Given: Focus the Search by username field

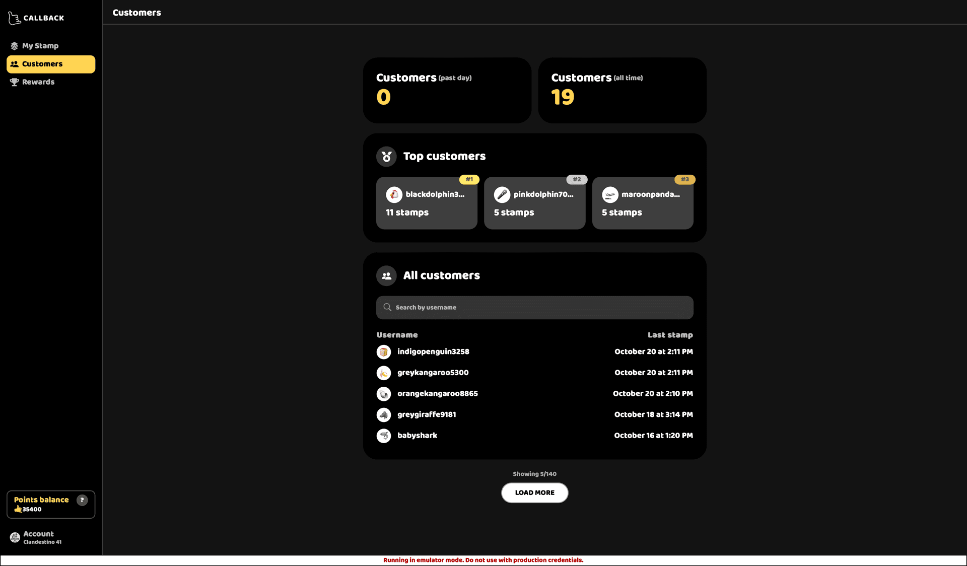Looking at the screenshot, I should point(534,307).
